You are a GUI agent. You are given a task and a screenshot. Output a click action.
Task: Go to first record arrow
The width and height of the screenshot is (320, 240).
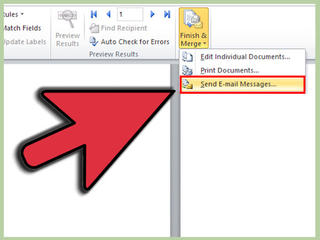(x=94, y=14)
